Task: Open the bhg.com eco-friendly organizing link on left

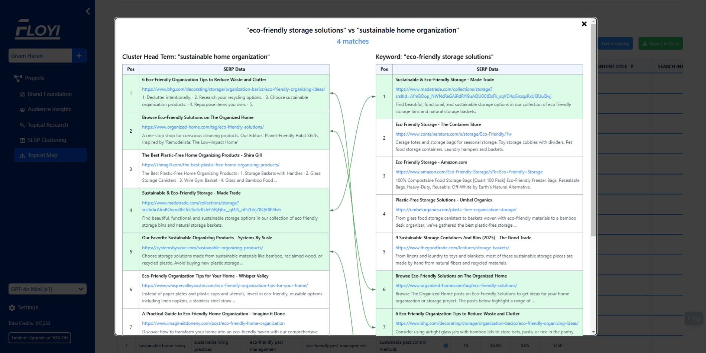Action: coord(233,89)
